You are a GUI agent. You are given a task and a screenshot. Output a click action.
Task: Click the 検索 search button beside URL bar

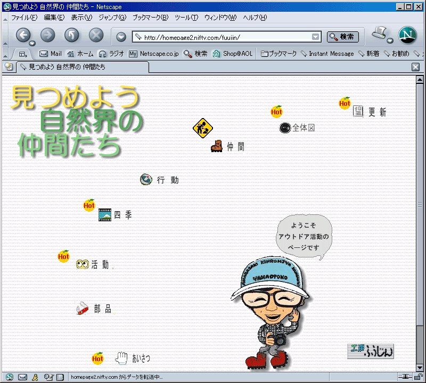[x=342, y=37]
